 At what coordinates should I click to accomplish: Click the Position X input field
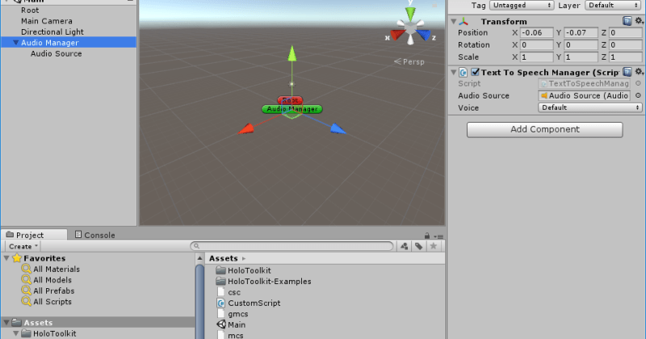click(x=534, y=33)
